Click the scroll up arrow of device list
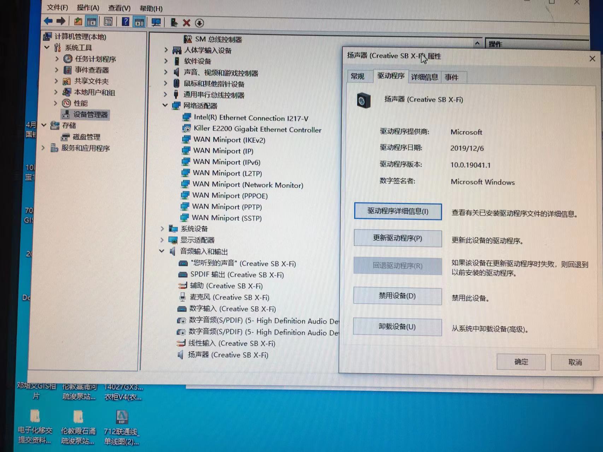This screenshot has width=603, height=452. click(477, 43)
